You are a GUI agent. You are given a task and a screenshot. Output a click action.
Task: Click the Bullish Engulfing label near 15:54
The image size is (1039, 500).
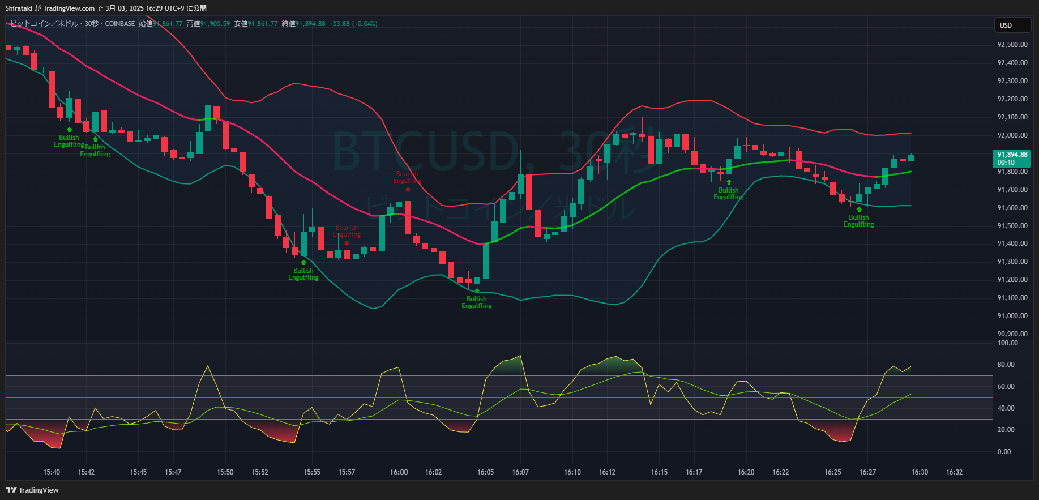[x=303, y=274]
